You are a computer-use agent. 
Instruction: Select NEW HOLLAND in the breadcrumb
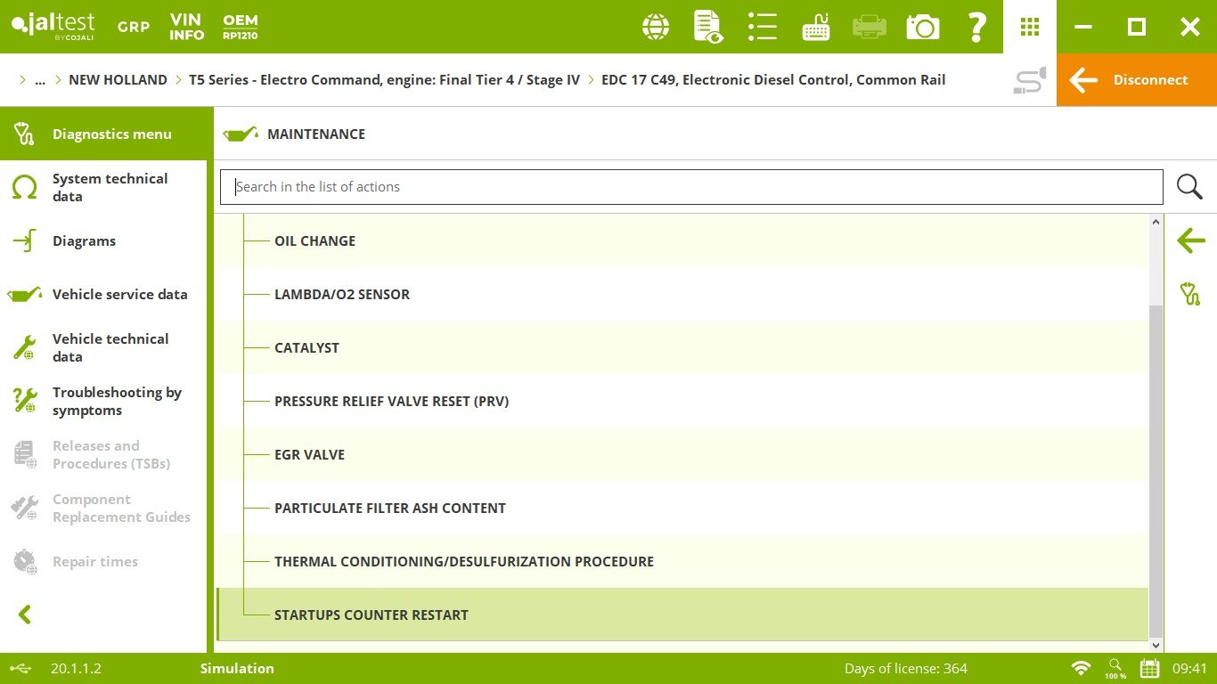point(118,80)
